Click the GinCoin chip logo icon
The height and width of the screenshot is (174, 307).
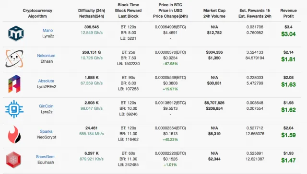[14, 109]
